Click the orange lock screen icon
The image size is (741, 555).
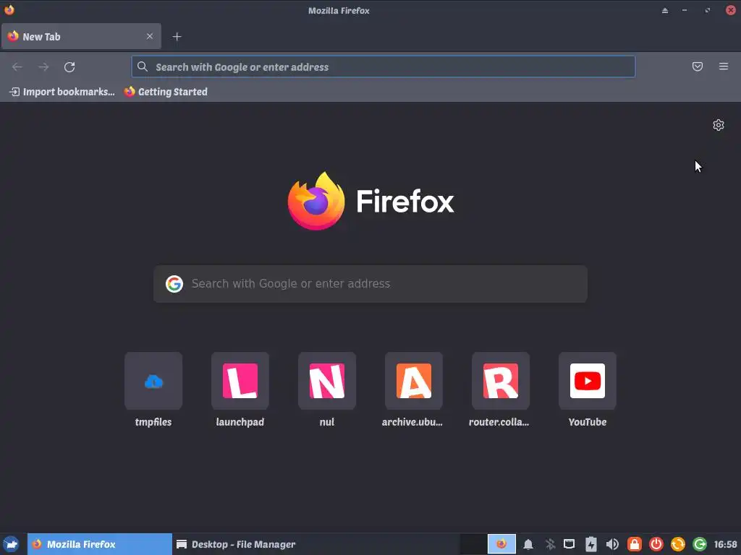point(634,544)
